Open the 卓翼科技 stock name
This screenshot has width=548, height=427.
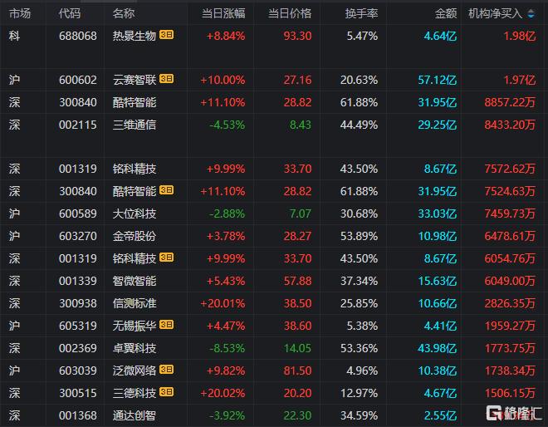coord(134,349)
